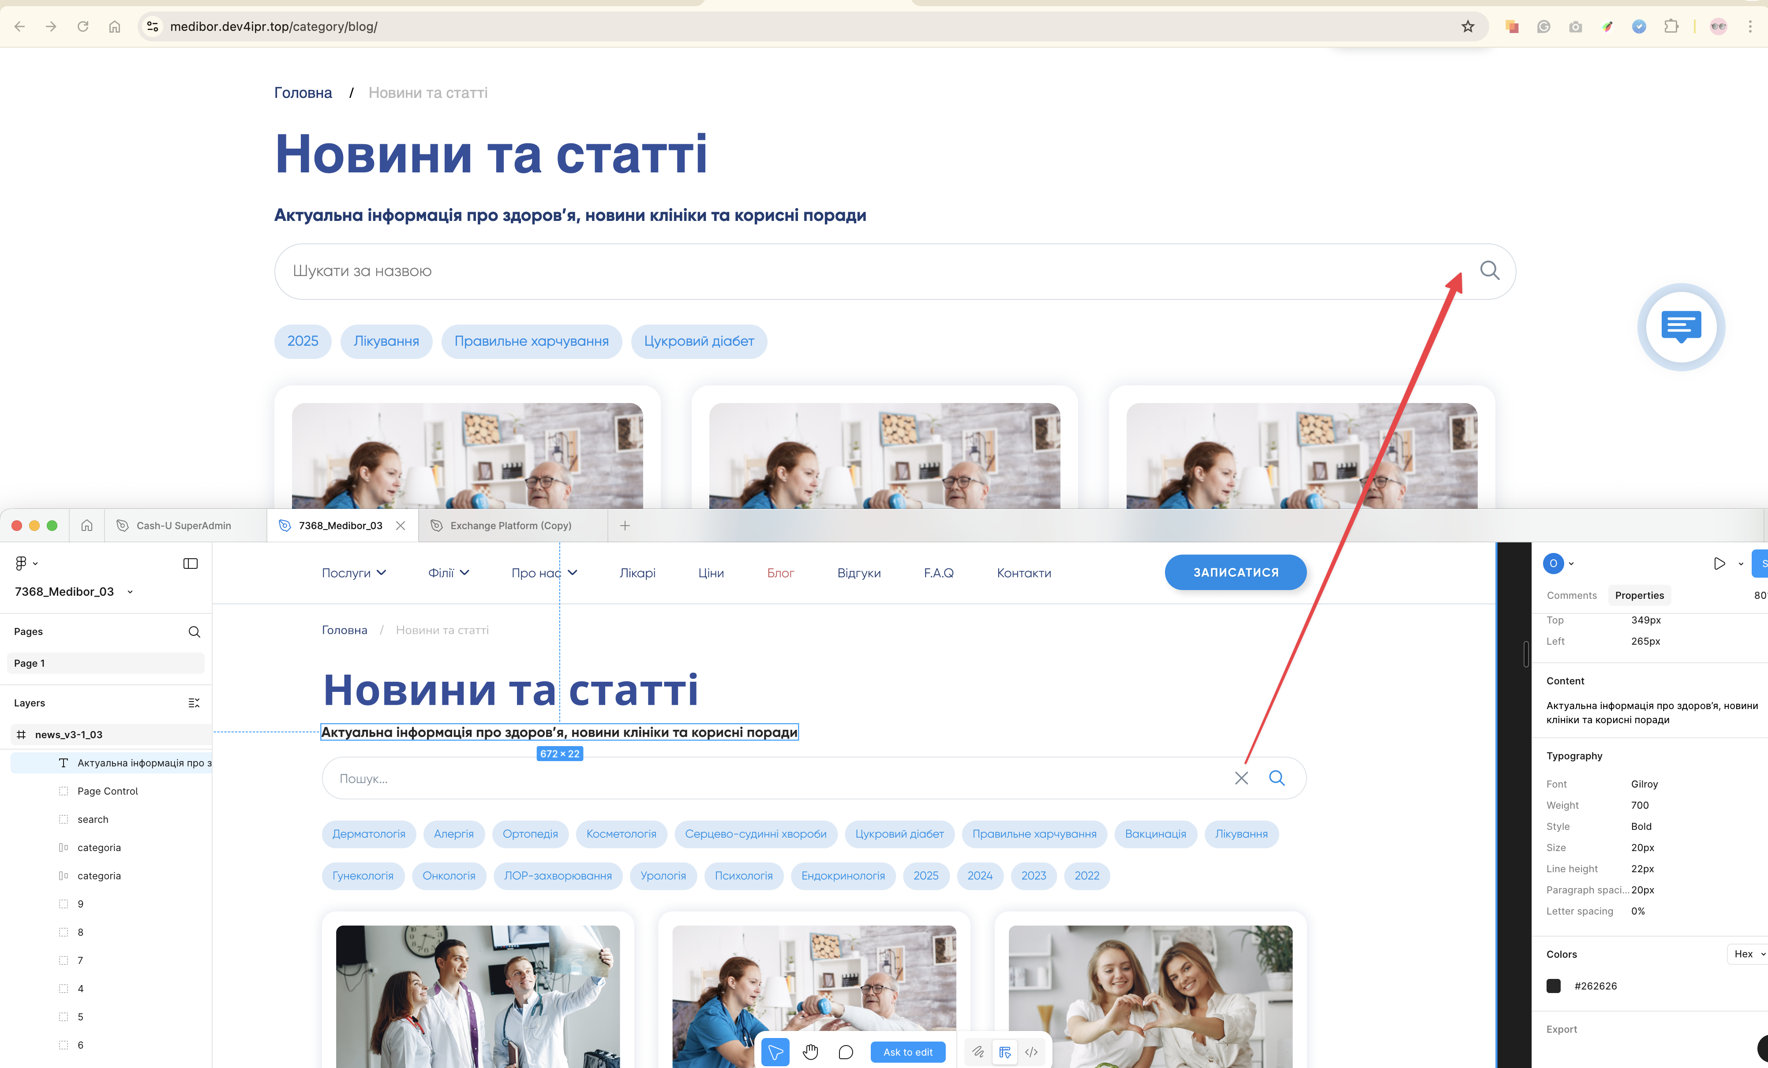This screenshot has width=1768, height=1068.
Task: Collapse all layers icon
Action: coord(194,703)
